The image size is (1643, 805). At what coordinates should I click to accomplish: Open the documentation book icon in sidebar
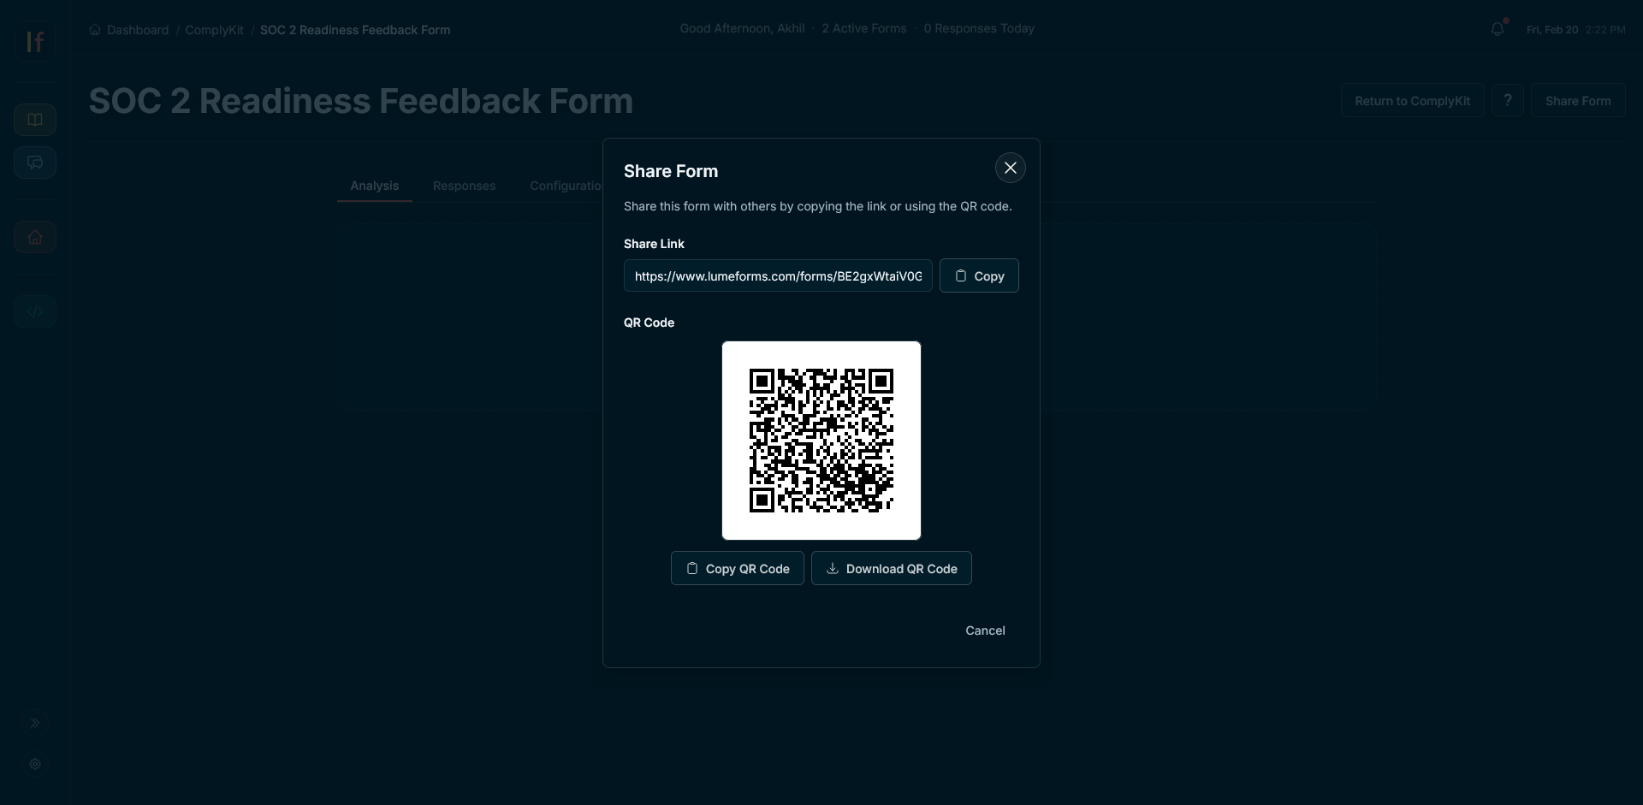pyautogui.click(x=34, y=119)
